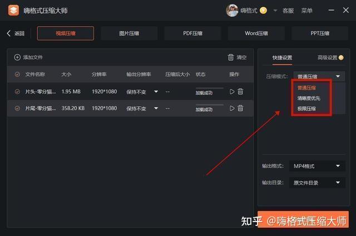
Task: Click the 分辨率 column header
Action: [99, 74]
